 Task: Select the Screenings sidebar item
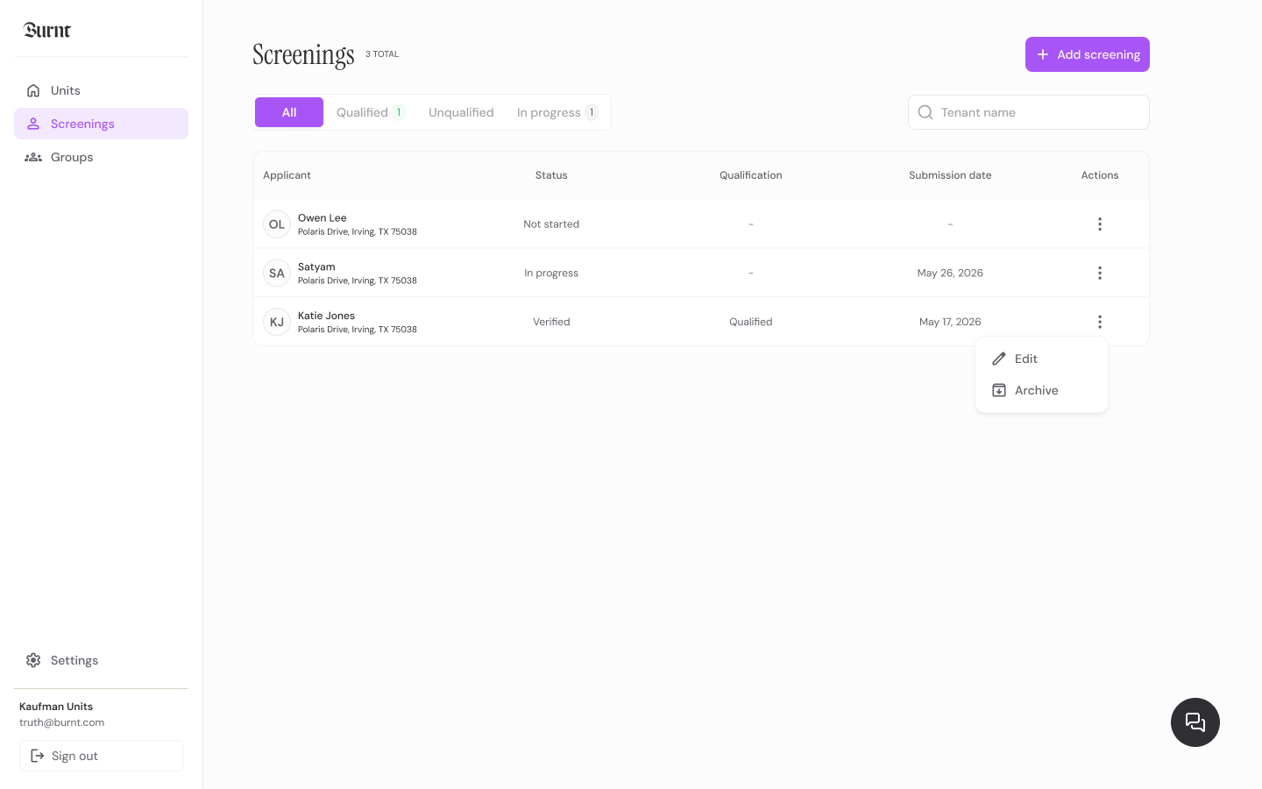pyautogui.click(x=101, y=124)
